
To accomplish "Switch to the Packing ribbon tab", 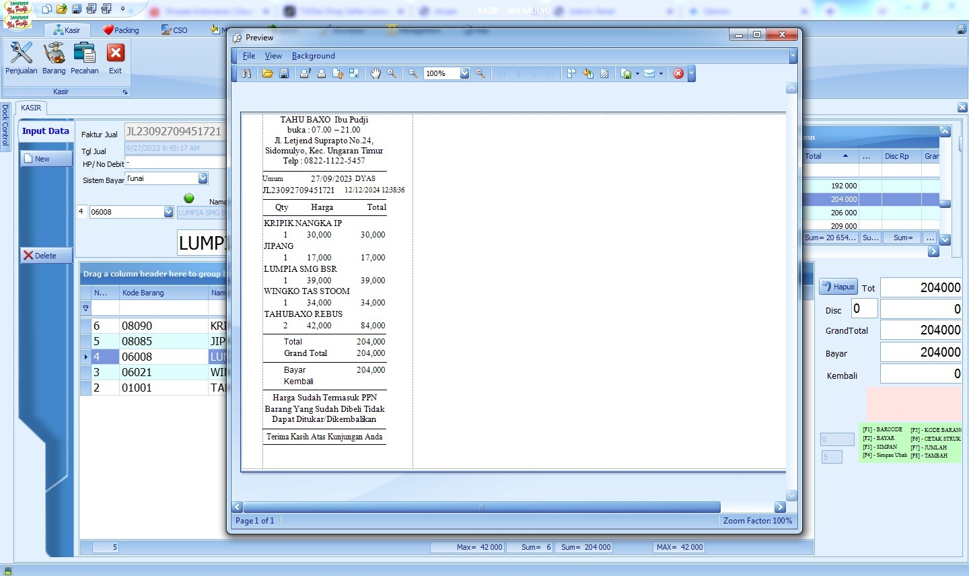I will tap(121, 30).
